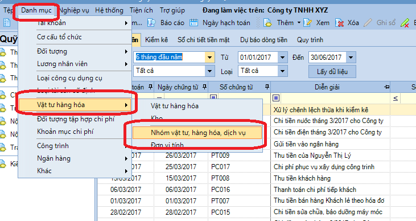Click the Xem toolbar label
The image size is (416, 221).
(323, 23)
